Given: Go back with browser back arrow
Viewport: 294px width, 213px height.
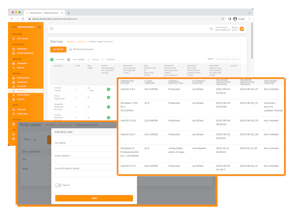Looking at the screenshot, I should pyautogui.click(x=12, y=19).
